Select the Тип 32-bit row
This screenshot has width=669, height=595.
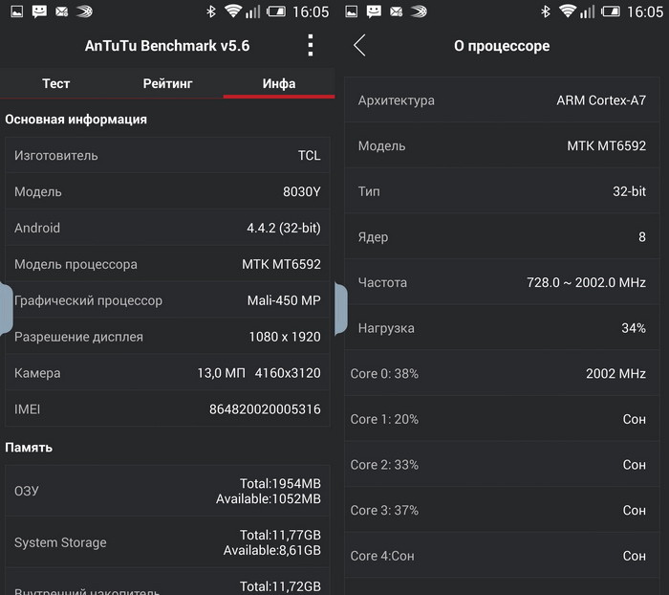pos(502,191)
